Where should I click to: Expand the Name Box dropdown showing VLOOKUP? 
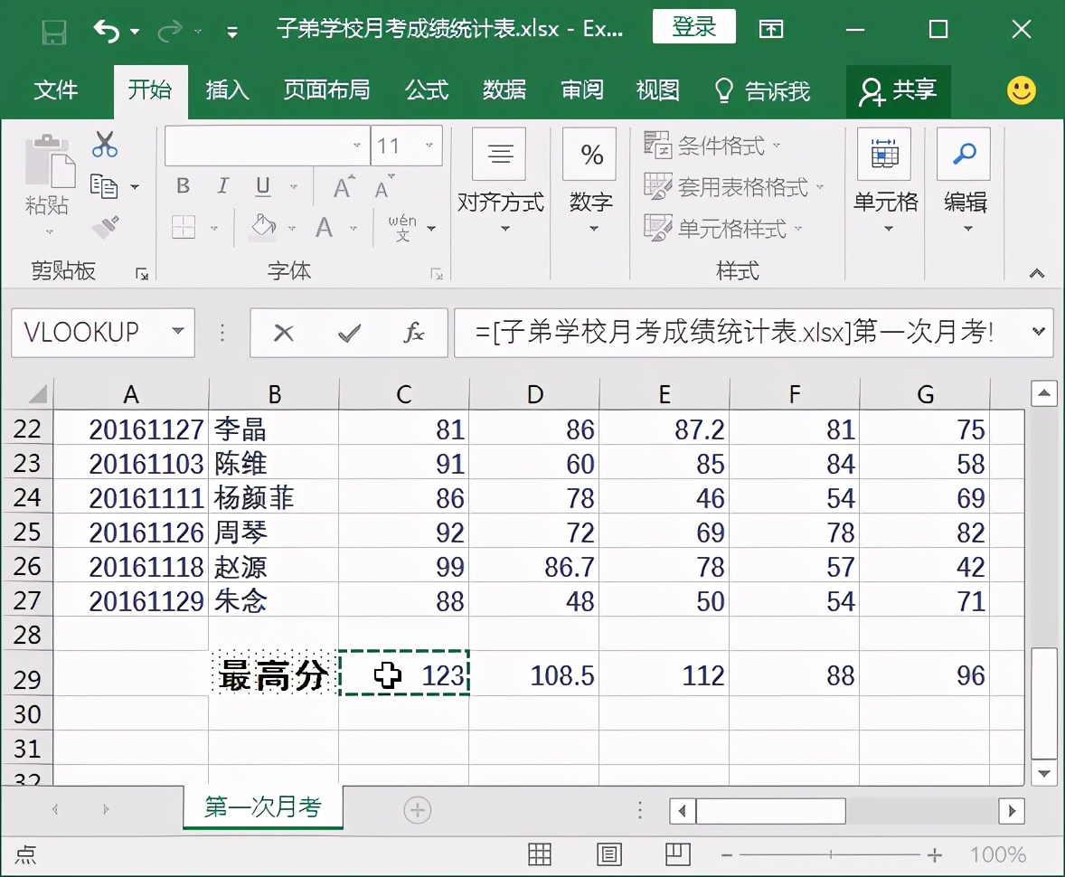point(175,333)
